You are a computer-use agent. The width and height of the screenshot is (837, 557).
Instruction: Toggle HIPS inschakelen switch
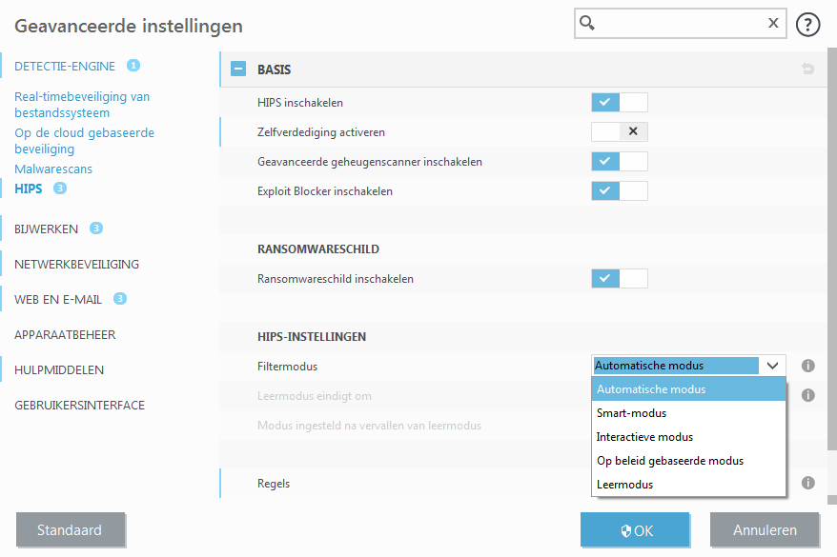619,102
